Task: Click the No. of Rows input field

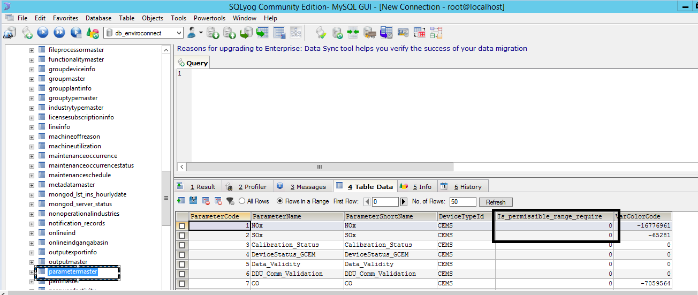Action: tap(463, 202)
